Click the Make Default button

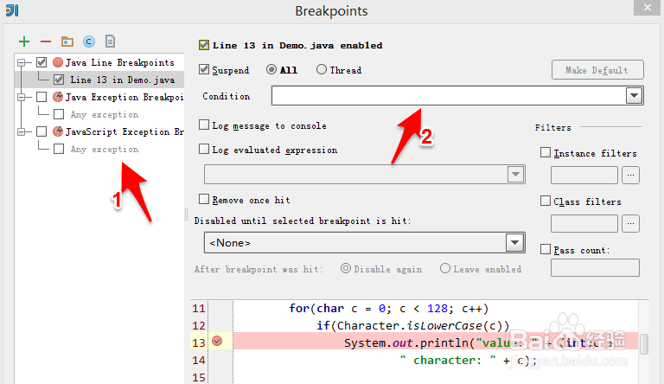tap(597, 70)
